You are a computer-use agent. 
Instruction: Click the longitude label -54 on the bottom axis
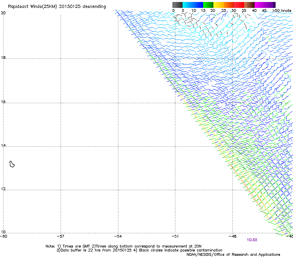click(118, 236)
